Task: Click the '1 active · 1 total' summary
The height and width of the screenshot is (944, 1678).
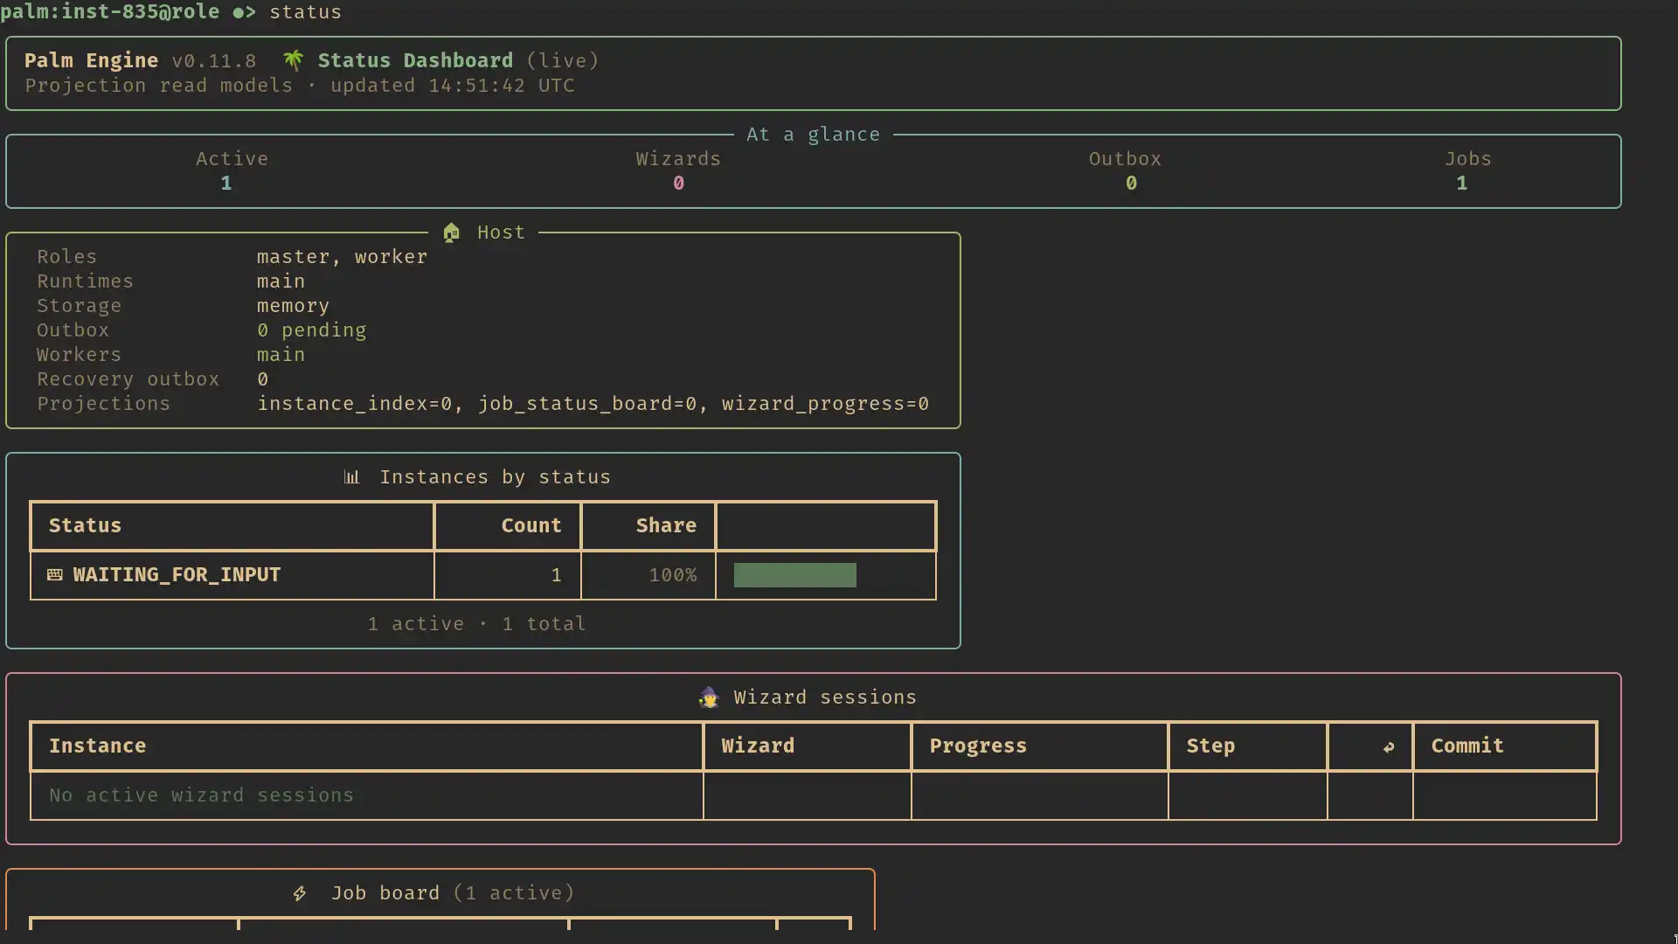Action: pos(477,624)
